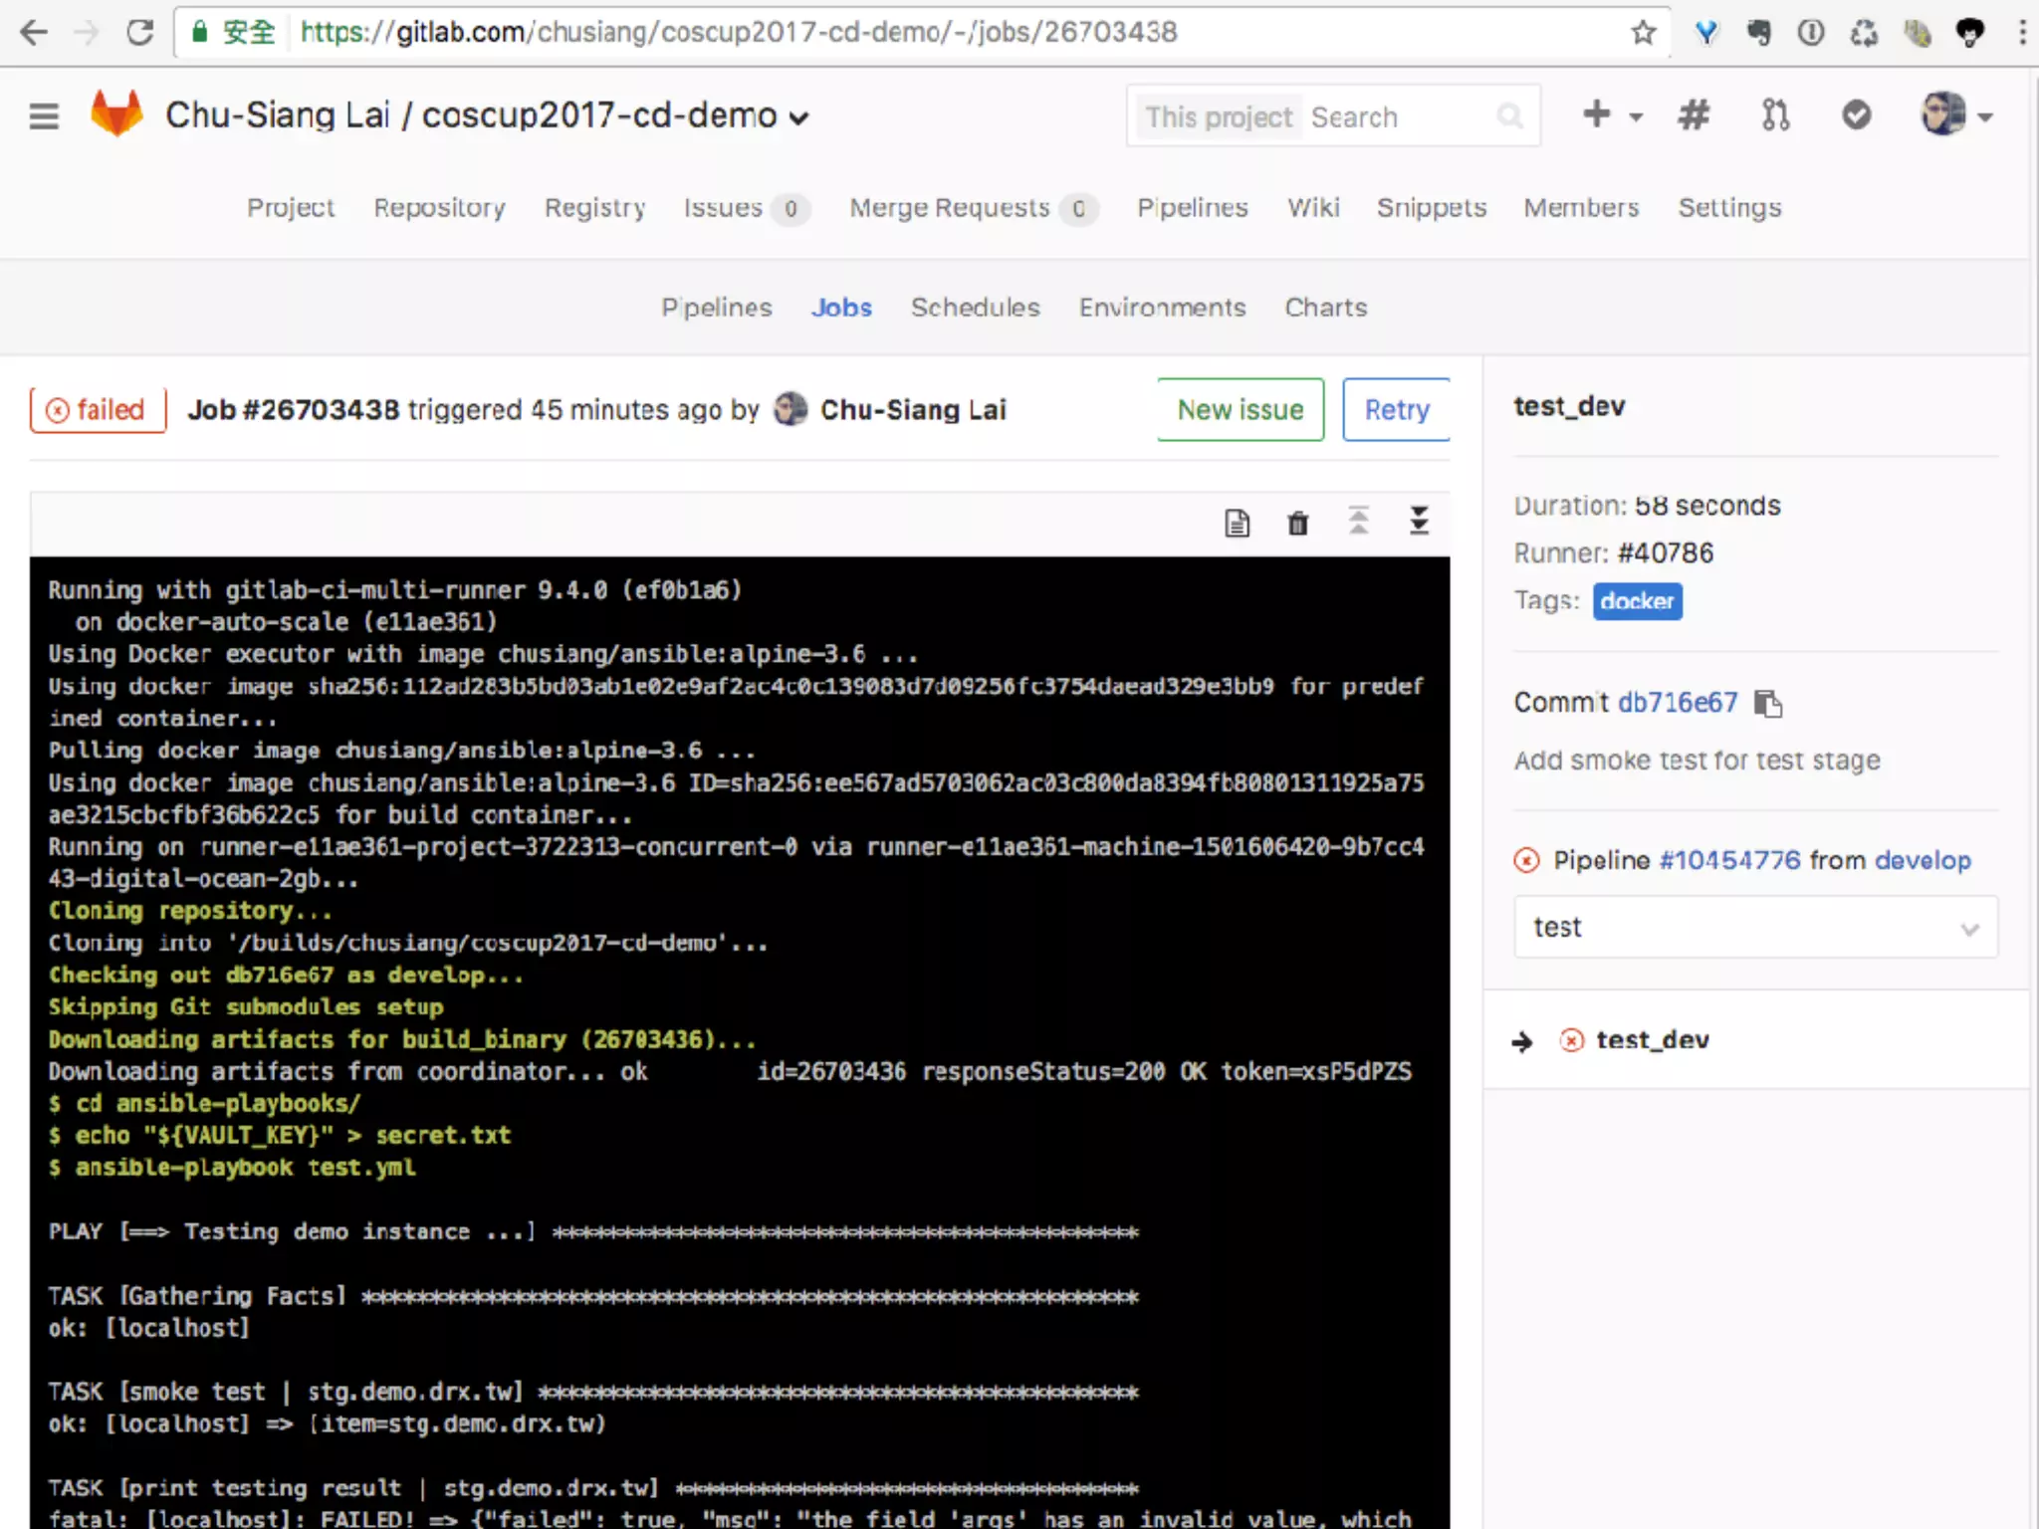Bookmark page with star icon
2039x1529 pixels.
[x=1643, y=33]
